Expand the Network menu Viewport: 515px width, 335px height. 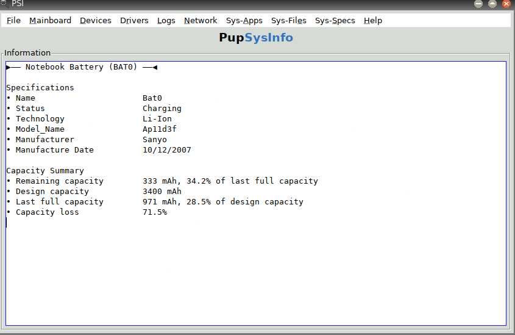(201, 20)
